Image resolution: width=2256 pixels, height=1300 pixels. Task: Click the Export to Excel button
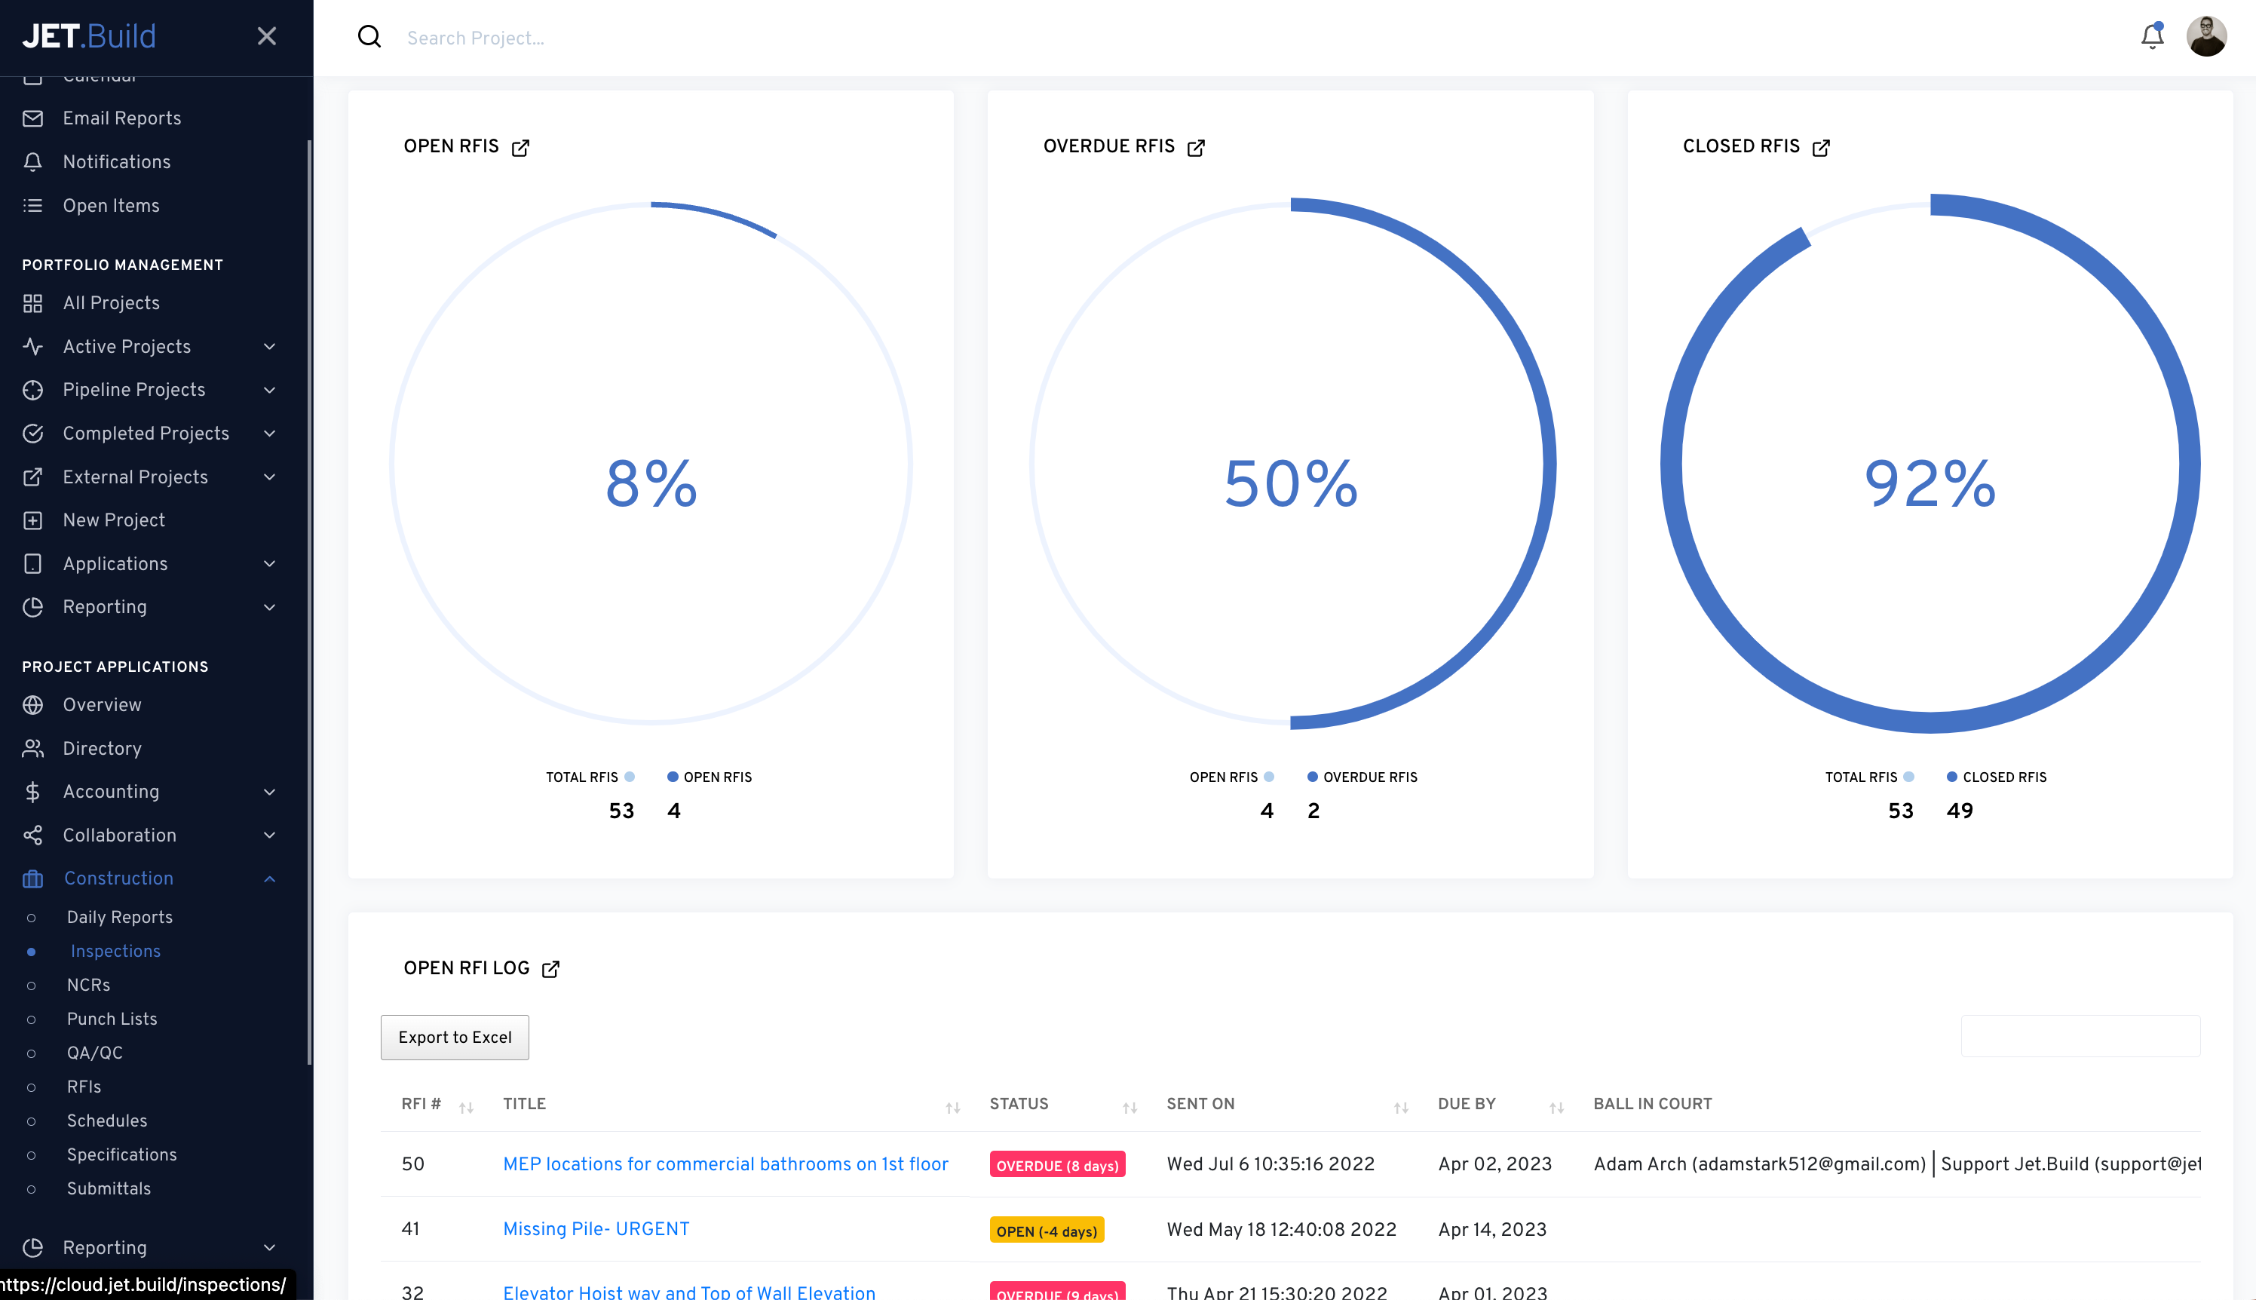coord(455,1037)
